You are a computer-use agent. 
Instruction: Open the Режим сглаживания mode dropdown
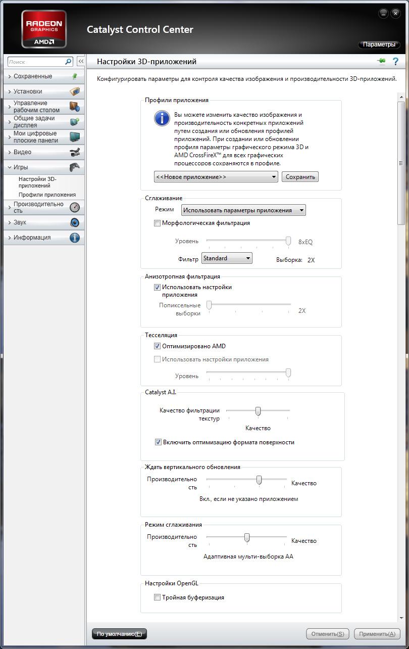tap(243, 210)
